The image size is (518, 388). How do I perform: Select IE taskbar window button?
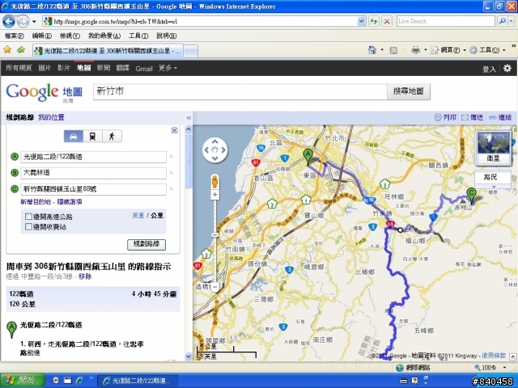point(138,381)
